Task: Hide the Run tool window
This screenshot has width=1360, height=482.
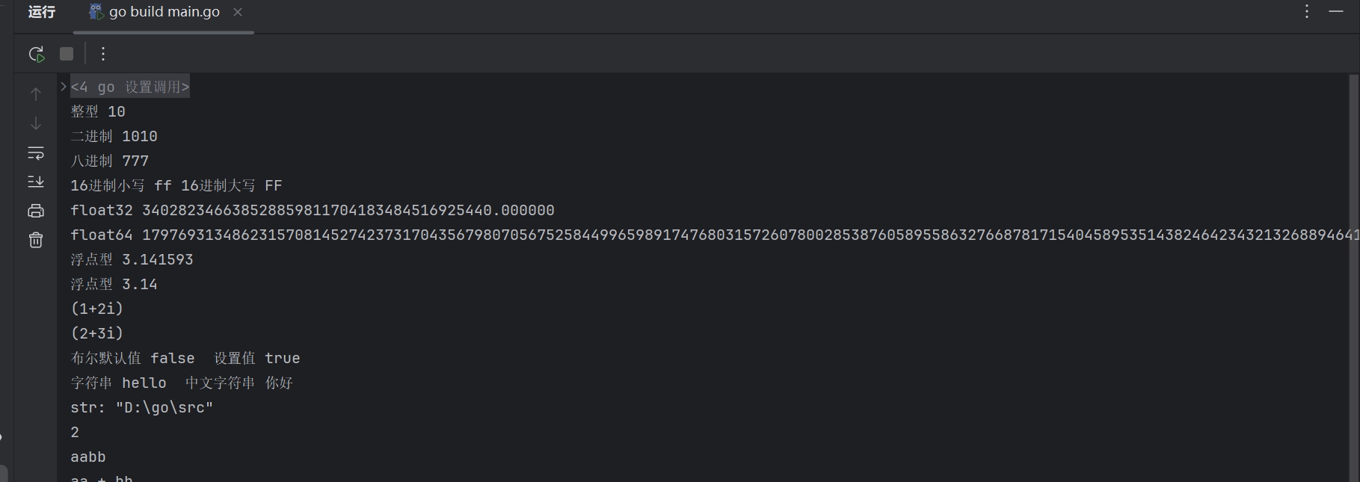Action: [1336, 11]
